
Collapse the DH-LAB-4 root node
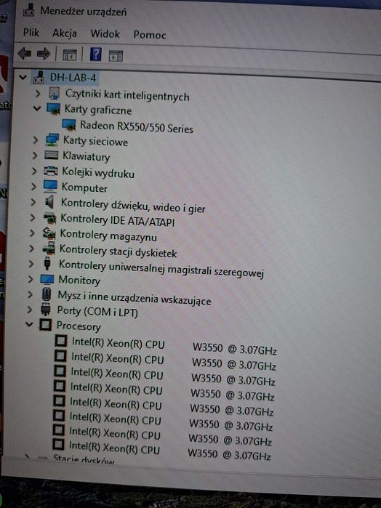(23, 77)
